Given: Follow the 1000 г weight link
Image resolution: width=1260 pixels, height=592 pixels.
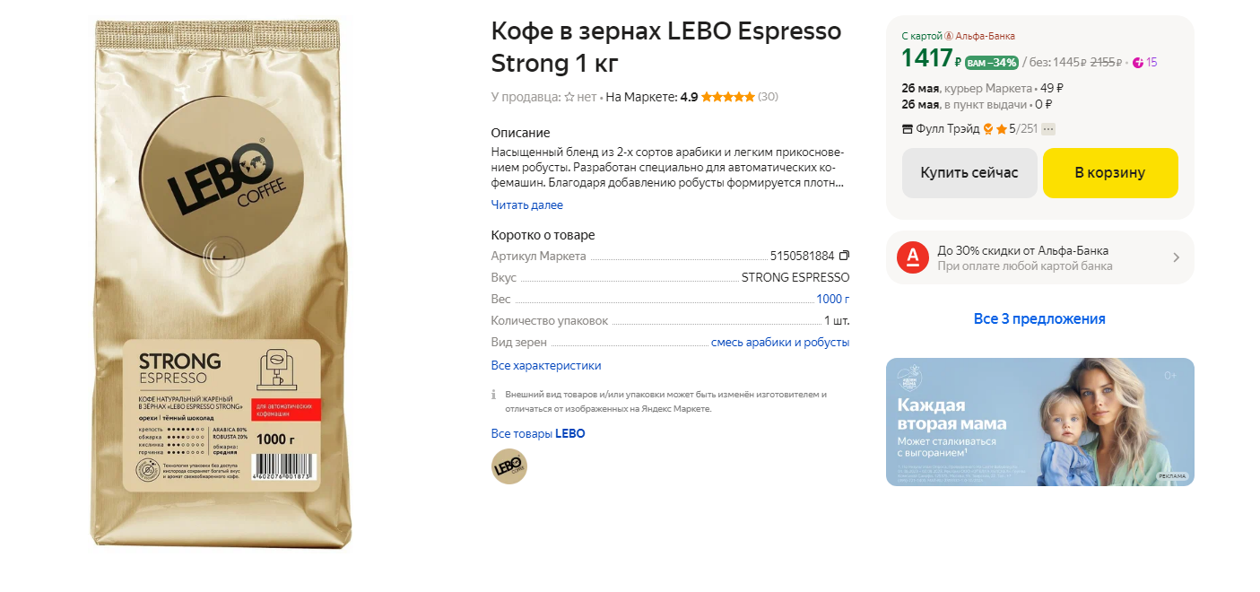Looking at the screenshot, I should click(x=832, y=300).
